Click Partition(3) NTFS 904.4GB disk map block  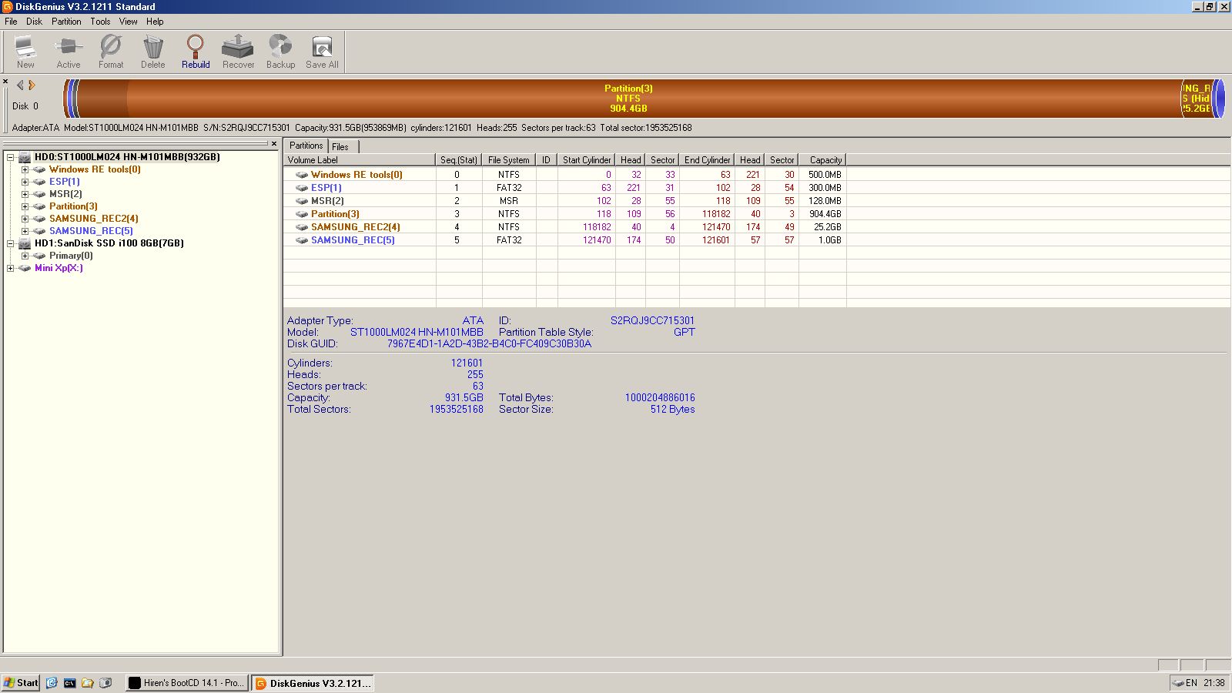[x=628, y=99]
